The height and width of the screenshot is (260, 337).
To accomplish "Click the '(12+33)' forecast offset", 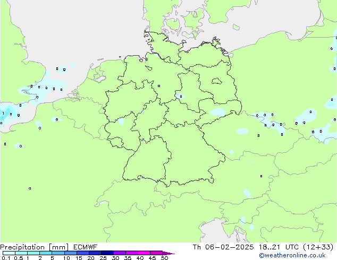I will tap(318, 247).
